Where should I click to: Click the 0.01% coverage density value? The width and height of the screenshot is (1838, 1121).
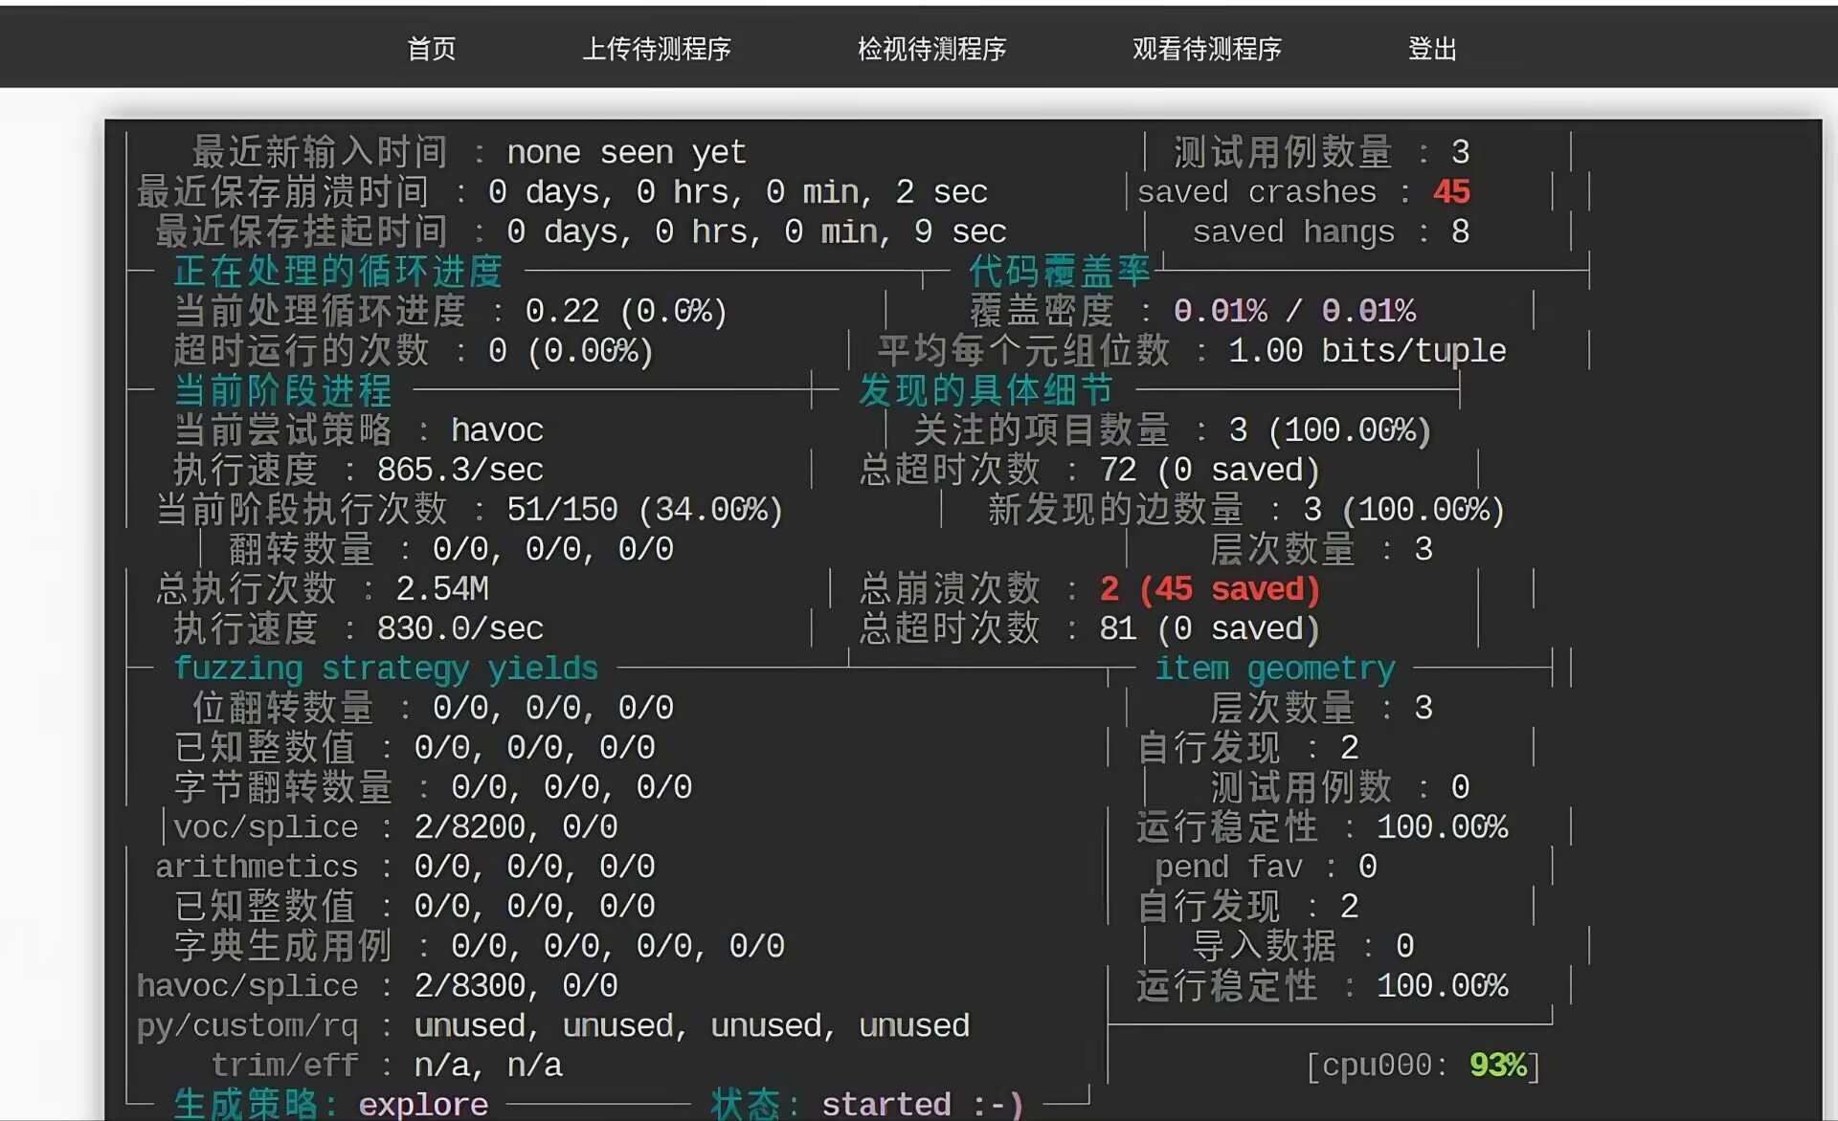click(x=1221, y=311)
